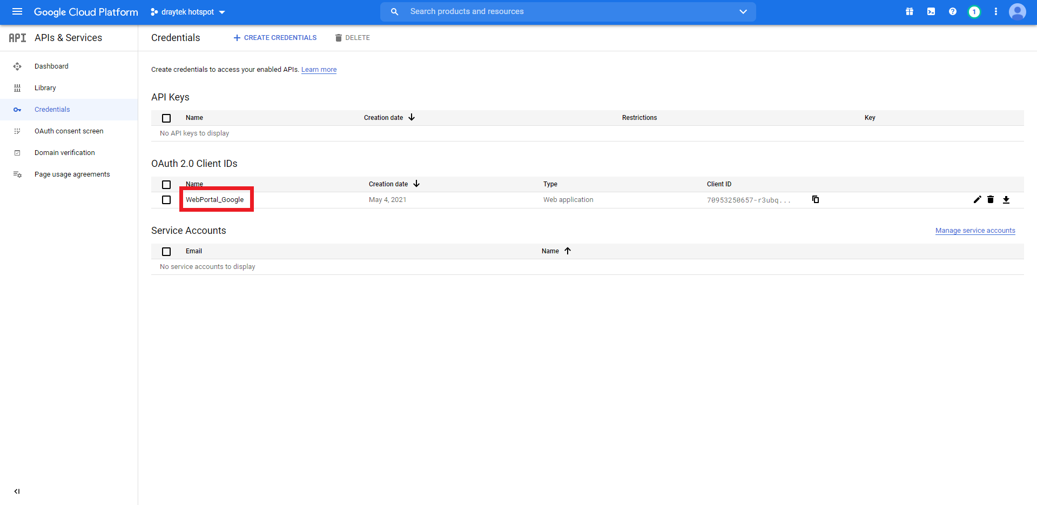This screenshot has height=505, width=1037.
Task: Click the Domain verification checkbox icon
Action: click(17, 153)
